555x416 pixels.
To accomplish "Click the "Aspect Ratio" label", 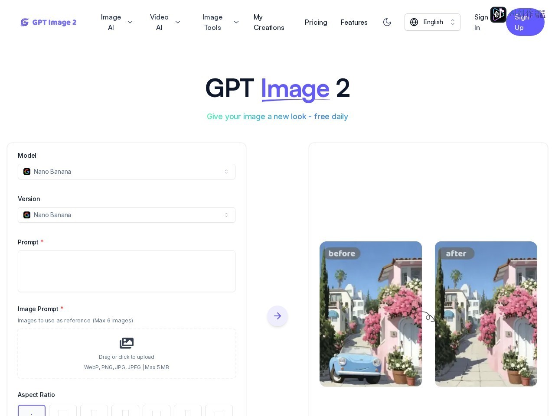I will pos(36,395).
